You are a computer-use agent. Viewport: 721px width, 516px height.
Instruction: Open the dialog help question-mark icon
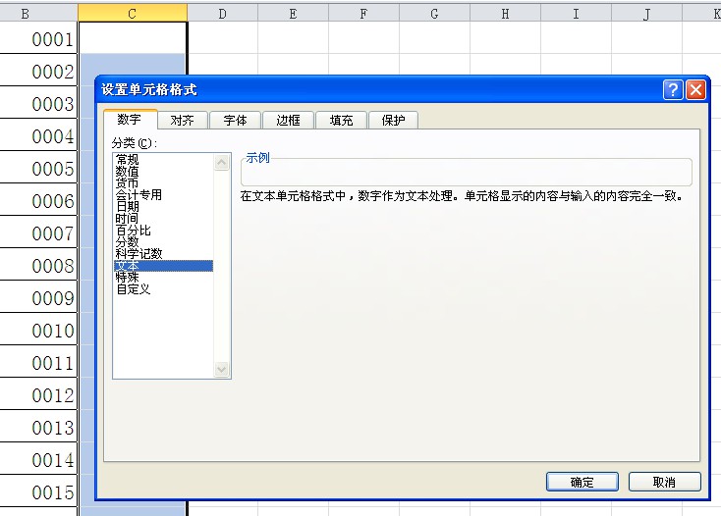[673, 89]
